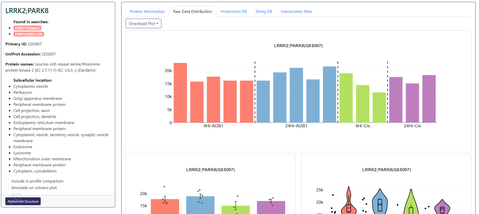Click the purple violin in the violin plot
This screenshot has width=479, height=214.
pyautogui.click(x=442, y=207)
